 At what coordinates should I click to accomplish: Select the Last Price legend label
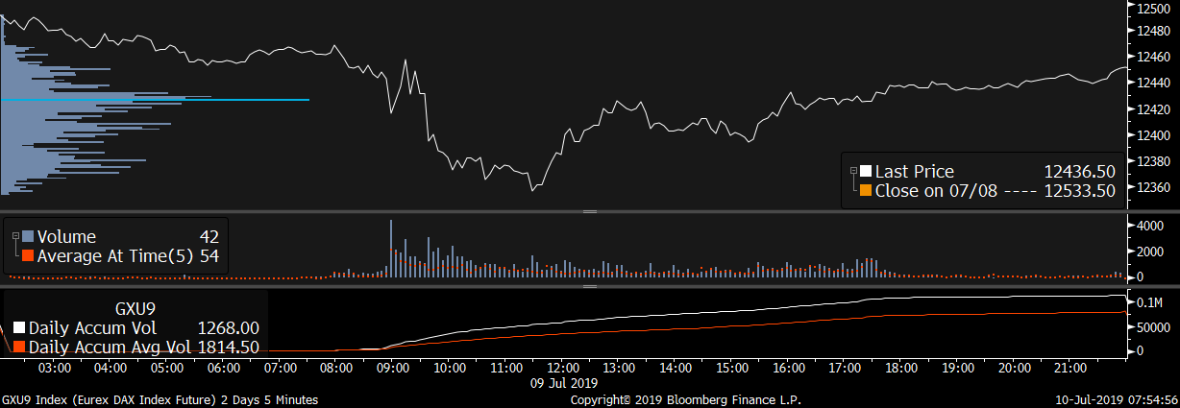click(915, 172)
